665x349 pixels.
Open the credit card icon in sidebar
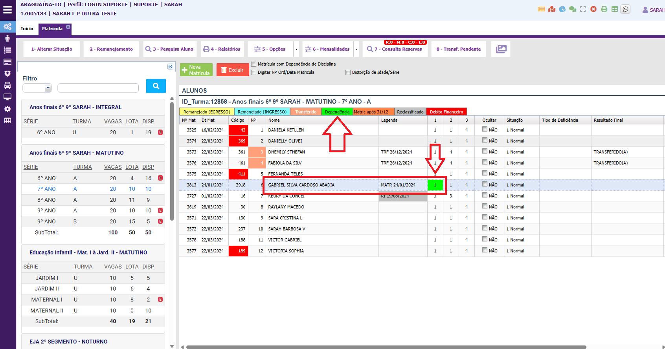(7, 62)
